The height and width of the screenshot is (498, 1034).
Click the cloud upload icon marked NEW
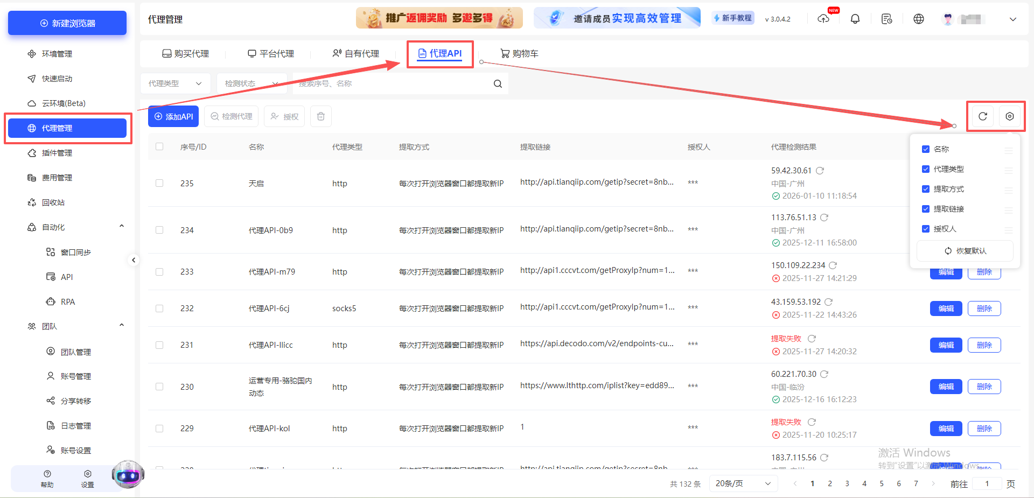[x=823, y=18]
